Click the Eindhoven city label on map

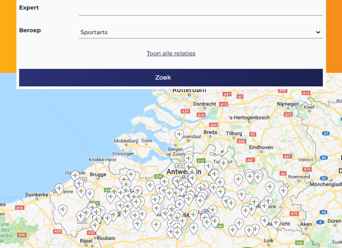point(261,147)
